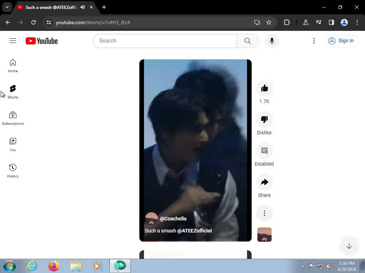The width and height of the screenshot is (365, 273).
Task: Go to YouTube homepage via logo
Action: click(42, 41)
